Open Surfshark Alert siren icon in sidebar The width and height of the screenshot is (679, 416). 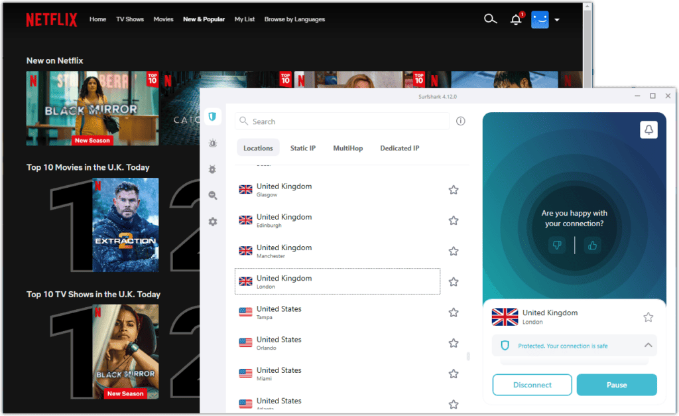(212, 143)
